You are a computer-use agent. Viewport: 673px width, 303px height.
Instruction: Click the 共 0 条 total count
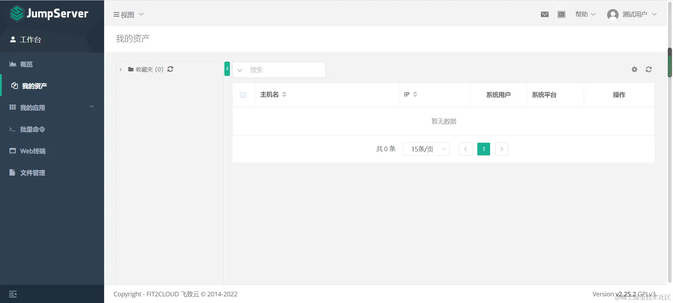pyautogui.click(x=386, y=149)
